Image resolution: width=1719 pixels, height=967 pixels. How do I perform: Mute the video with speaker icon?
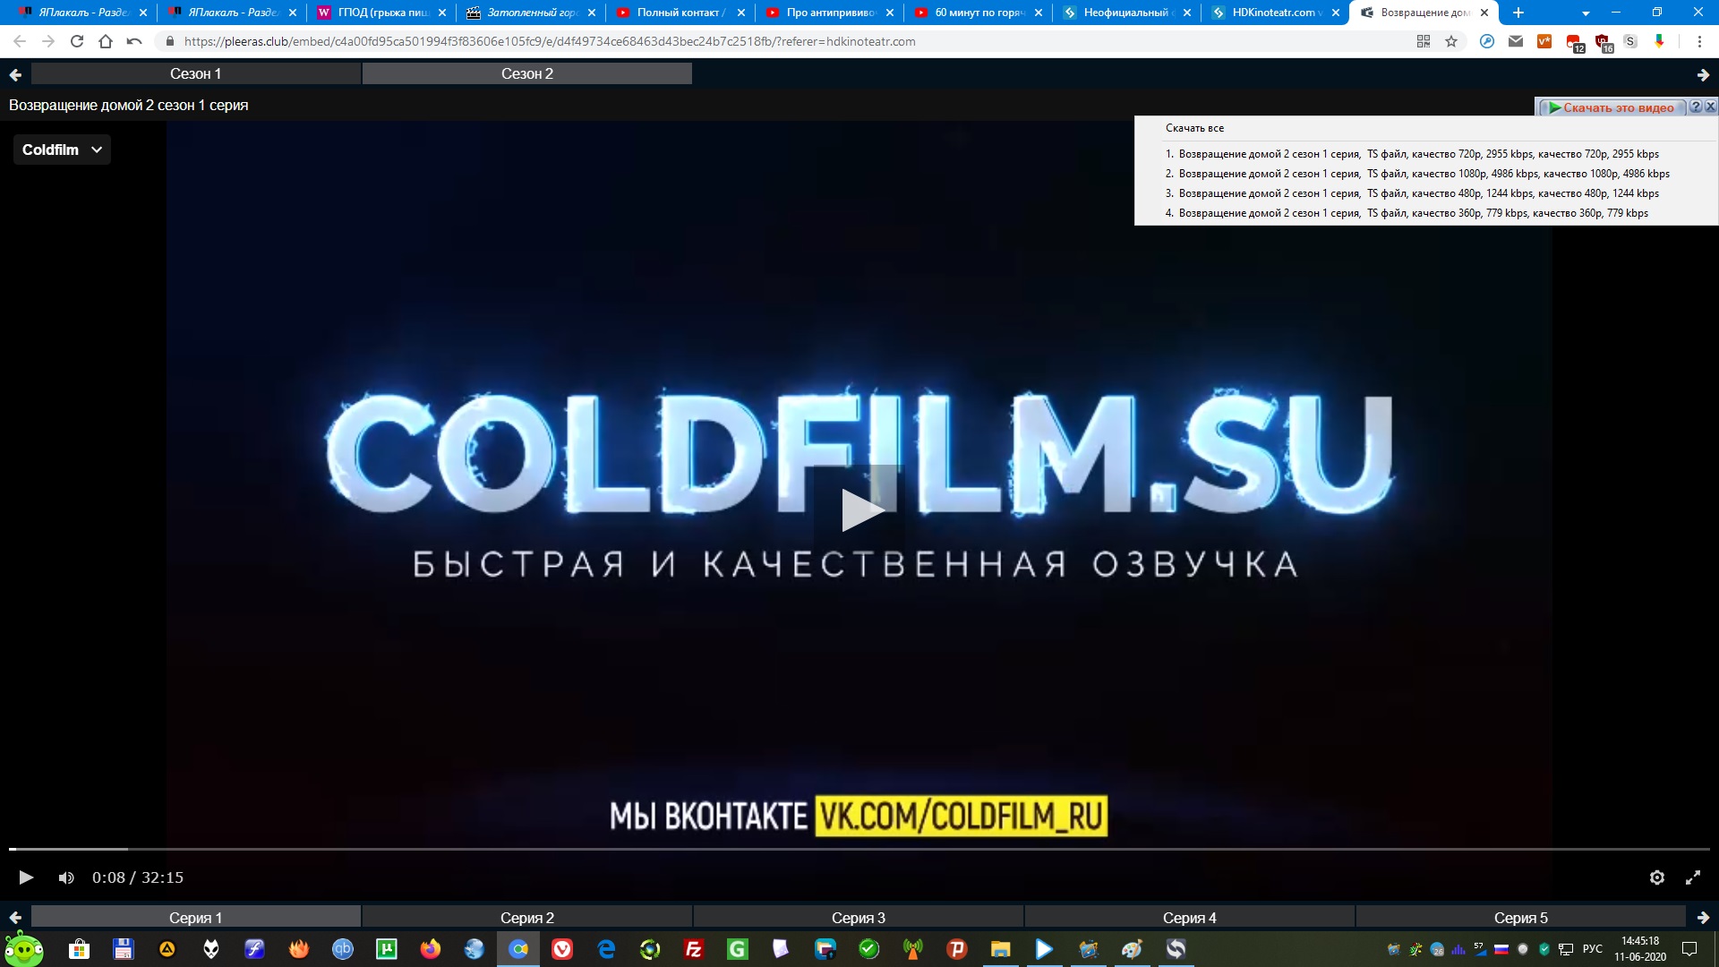(x=66, y=877)
